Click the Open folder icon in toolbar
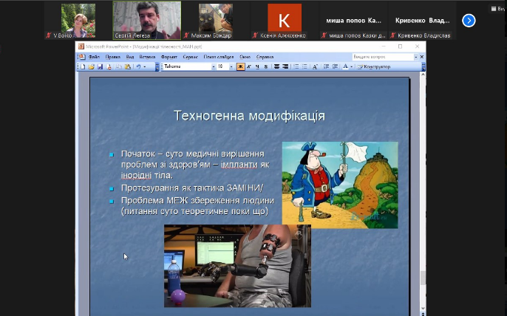Viewport: 507px width, 316px height. point(91,66)
